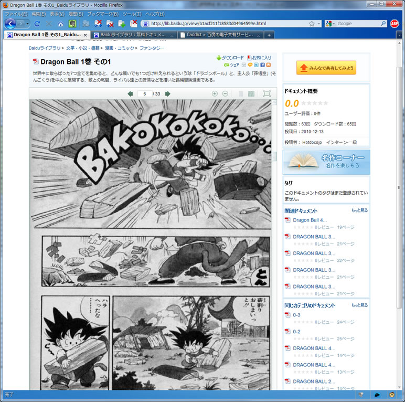Bookmark this page with the star icon
The height and width of the screenshot is (402, 405).
pos(312,24)
